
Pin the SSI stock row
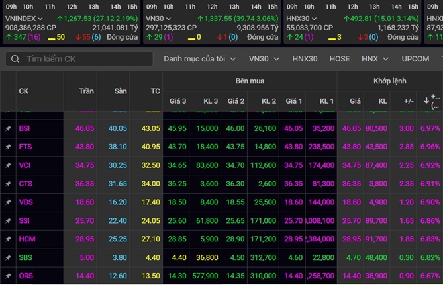click(x=8, y=220)
